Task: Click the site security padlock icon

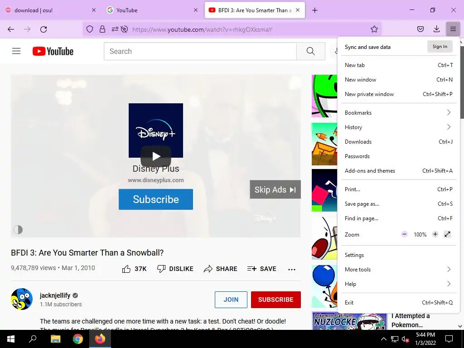Action: tap(102, 29)
